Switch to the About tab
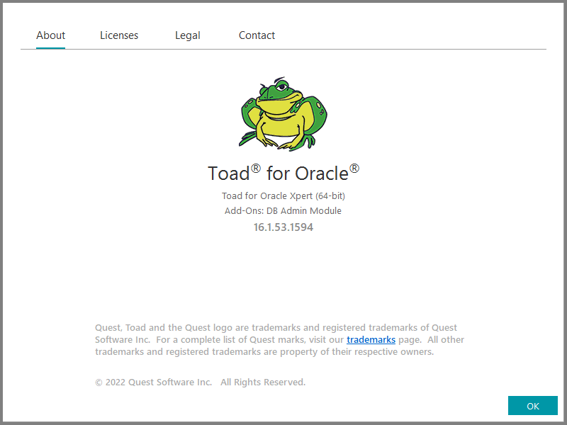567x425 pixels. 50,35
